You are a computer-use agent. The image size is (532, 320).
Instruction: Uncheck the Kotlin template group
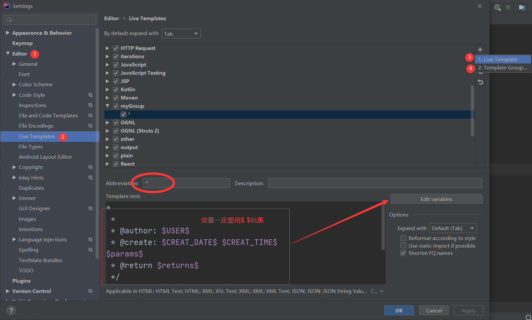point(116,89)
